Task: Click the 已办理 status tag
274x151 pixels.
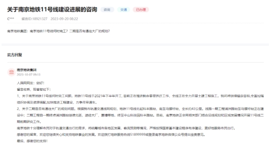Action: pyautogui.click(x=141, y=10)
